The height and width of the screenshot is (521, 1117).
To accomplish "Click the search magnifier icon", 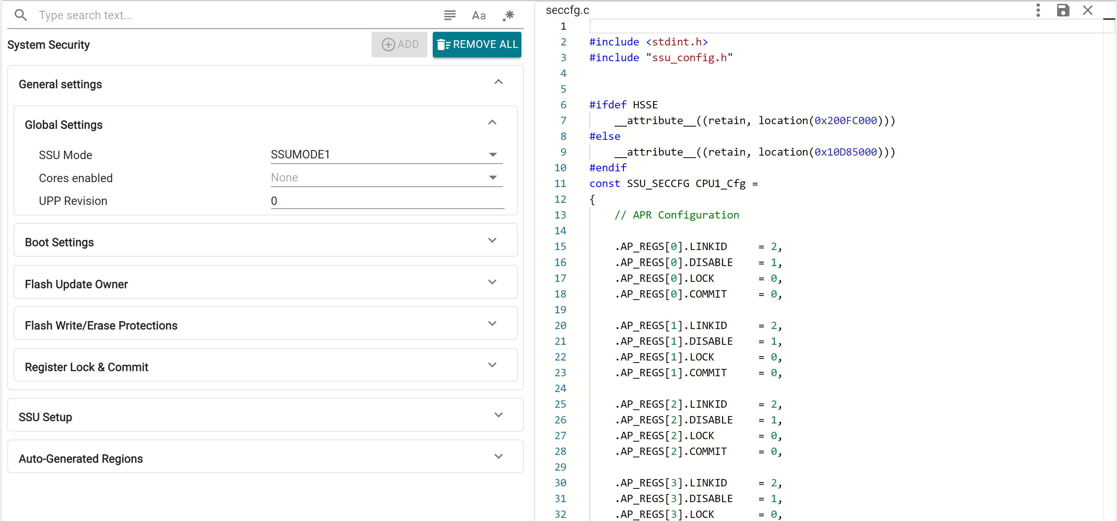I will [x=20, y=15].
